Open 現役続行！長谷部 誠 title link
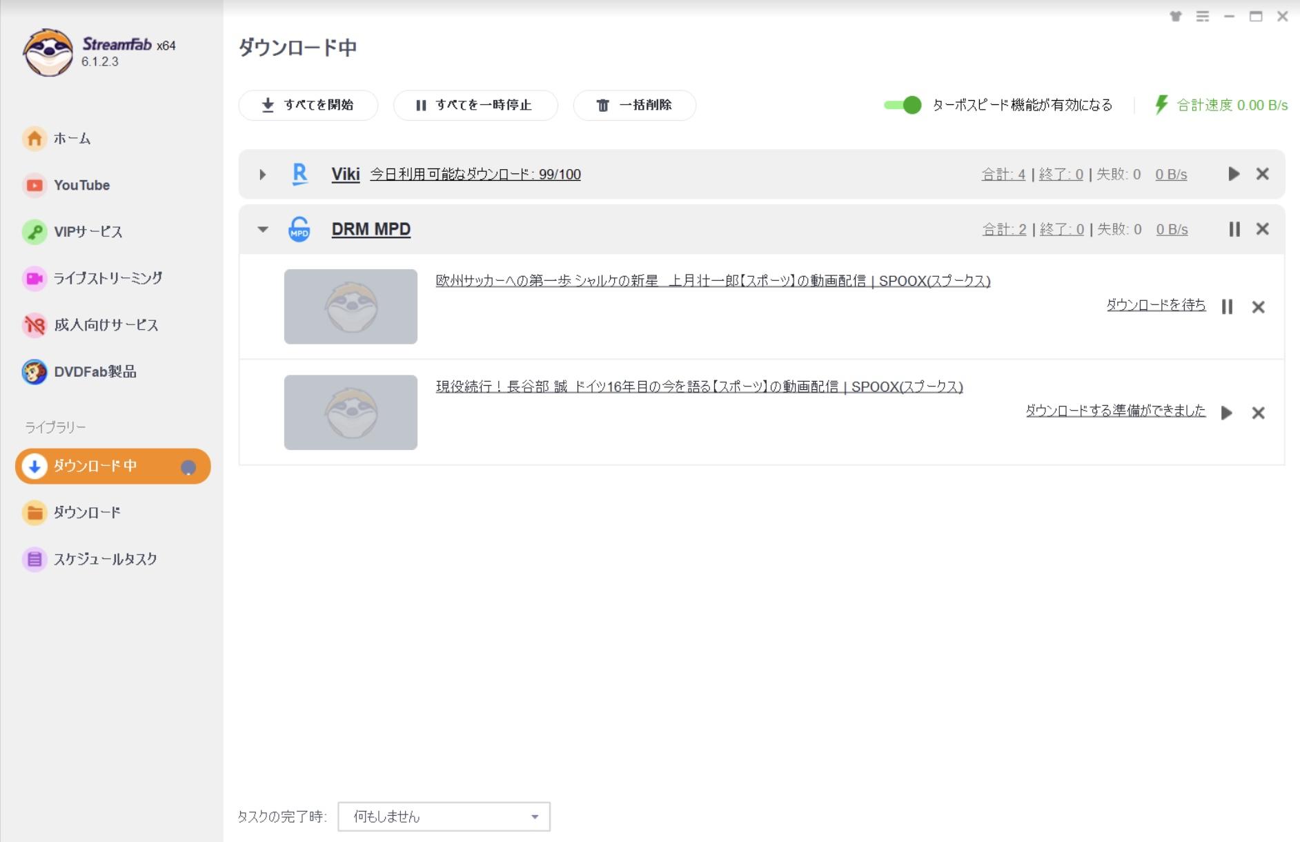This screenshot has height=842, width=1300. click(x=699, y=386)
